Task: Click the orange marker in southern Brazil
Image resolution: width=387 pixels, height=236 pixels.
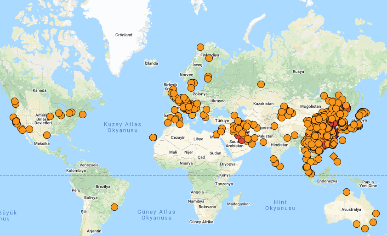Action: pos(114,207)
